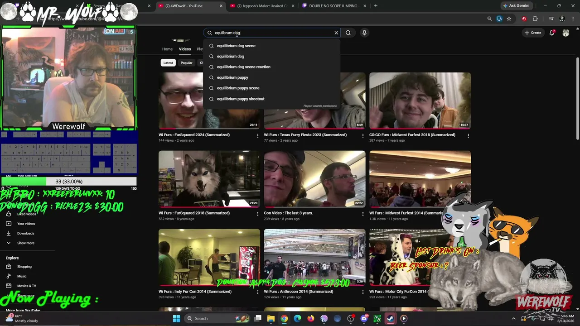Open Steam from the taskbar

(x=390, y=318)
